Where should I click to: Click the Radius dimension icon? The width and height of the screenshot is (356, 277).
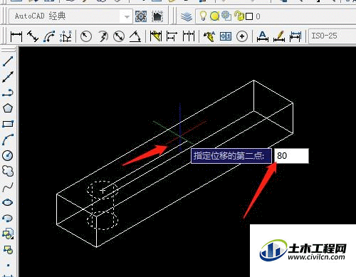(x=86, y=36)
